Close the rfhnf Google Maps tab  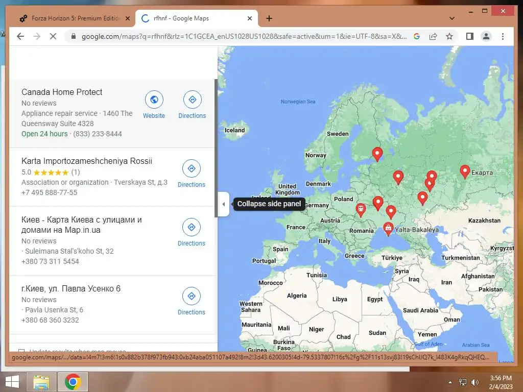pos(249,18)
